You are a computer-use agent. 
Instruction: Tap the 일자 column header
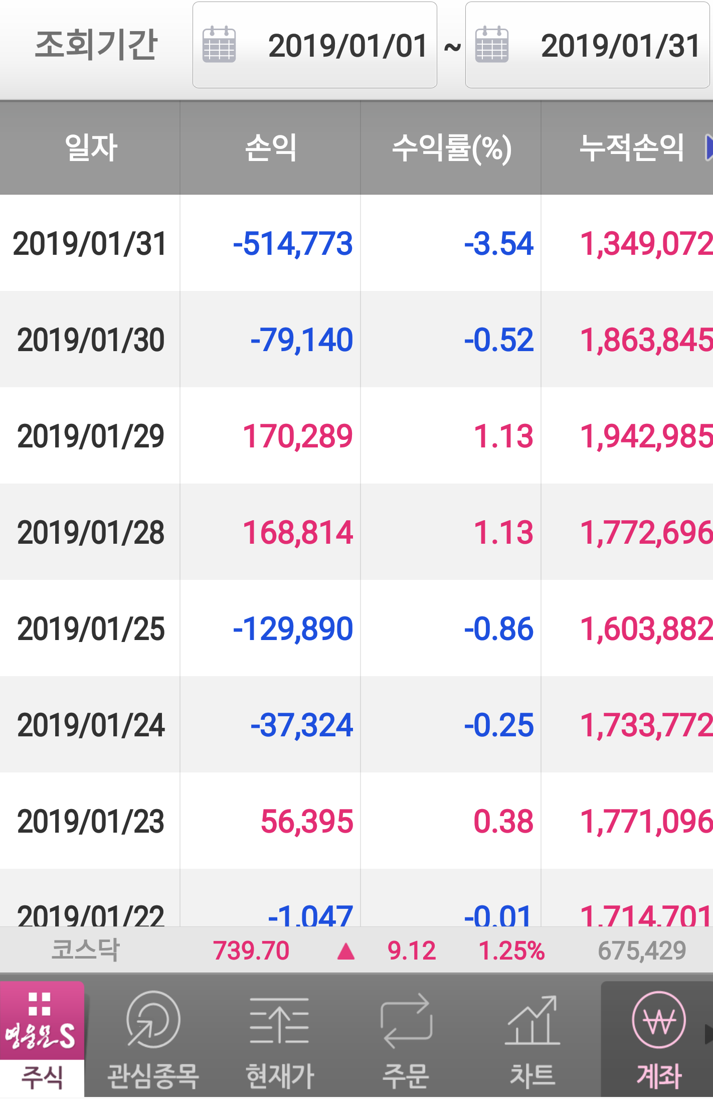coord(90,148)
